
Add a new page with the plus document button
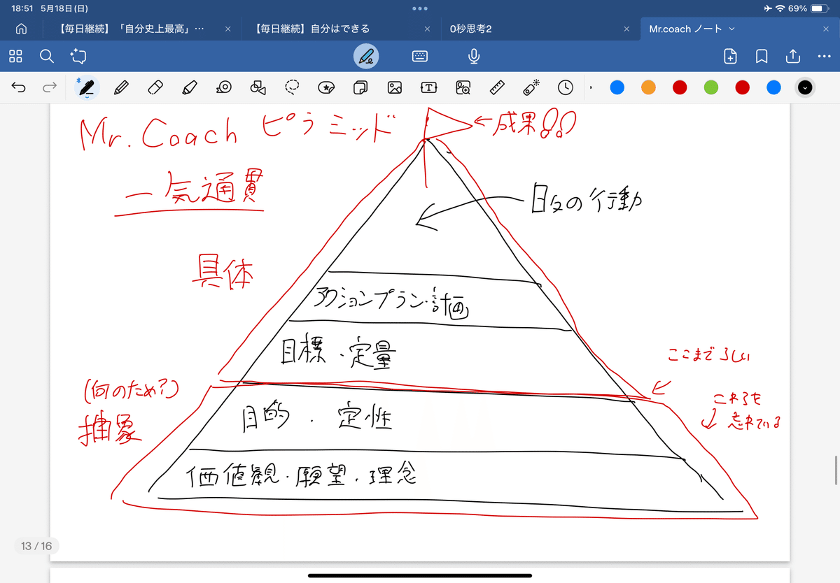[x=730, y=57]
